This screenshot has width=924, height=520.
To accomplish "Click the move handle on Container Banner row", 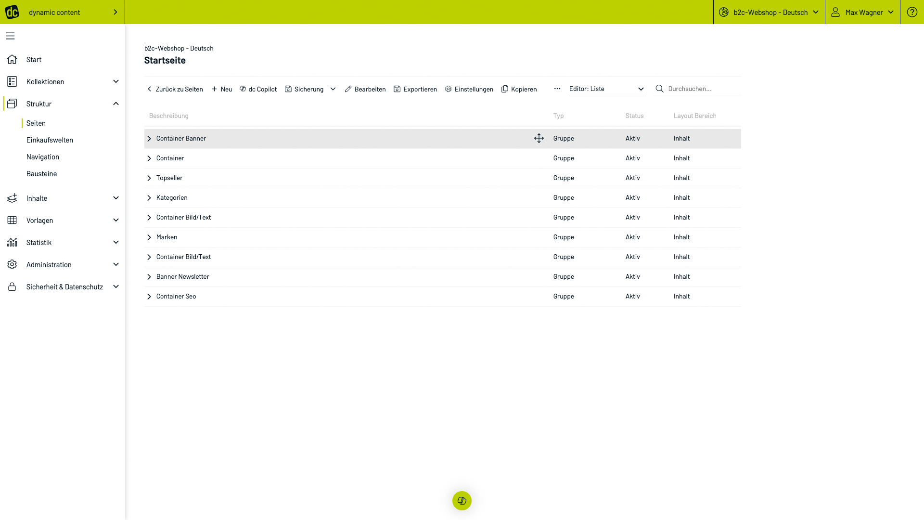I will coord(539,139).
